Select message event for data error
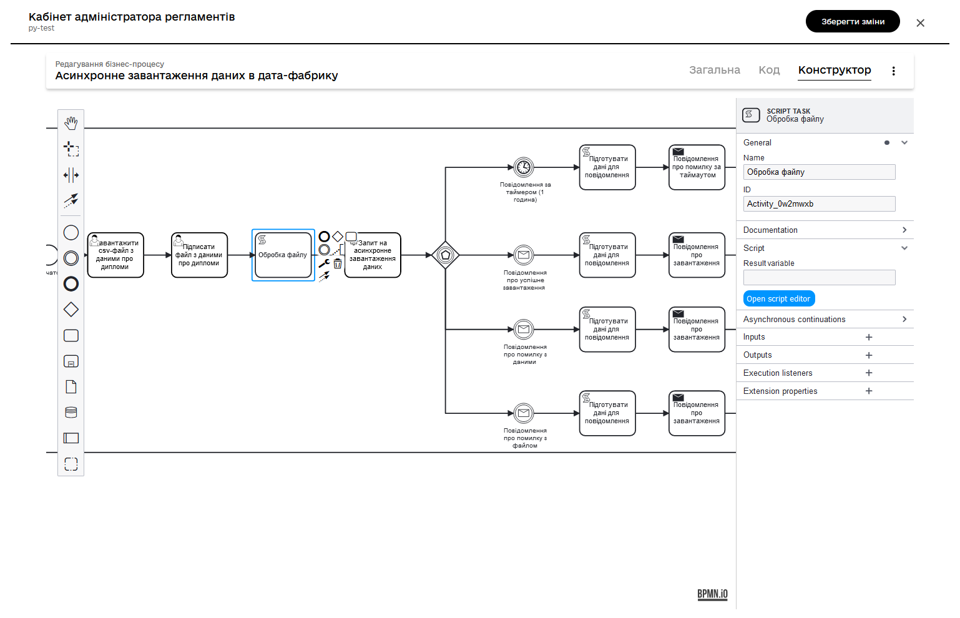960x618 pixels. click(x=524, y=330)
